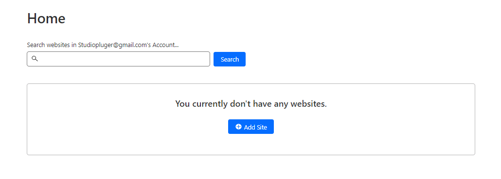Viewport: 501px width, 179px height.
Task: Select the magnifying glass inside the search box
Action: click(35, 59)
